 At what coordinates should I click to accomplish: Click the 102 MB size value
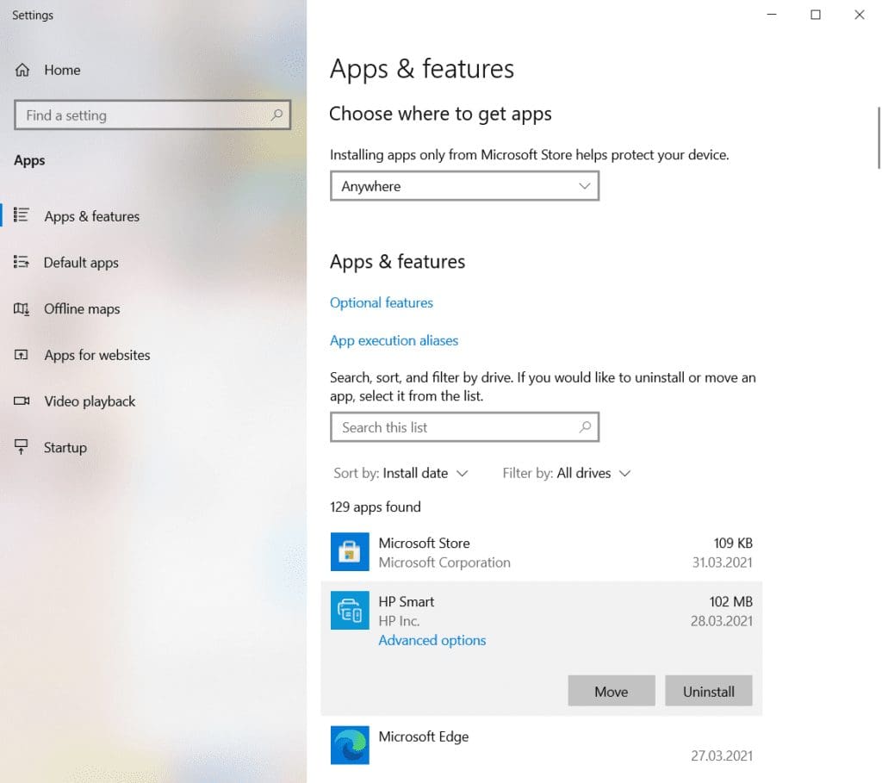[730, 601]
